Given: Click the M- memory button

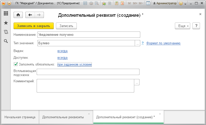Looking at the screenshot, I should [x=141, y=3].
